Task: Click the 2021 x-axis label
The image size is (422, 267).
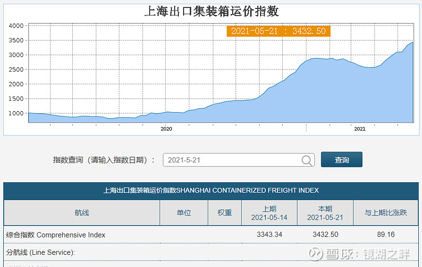Action: [360, 129]
